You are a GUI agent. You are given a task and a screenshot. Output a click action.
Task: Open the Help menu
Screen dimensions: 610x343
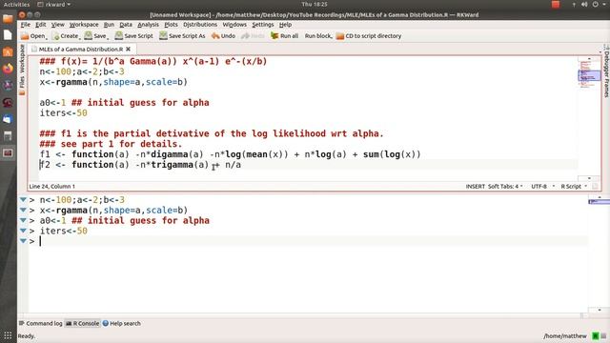pos(285,25)
